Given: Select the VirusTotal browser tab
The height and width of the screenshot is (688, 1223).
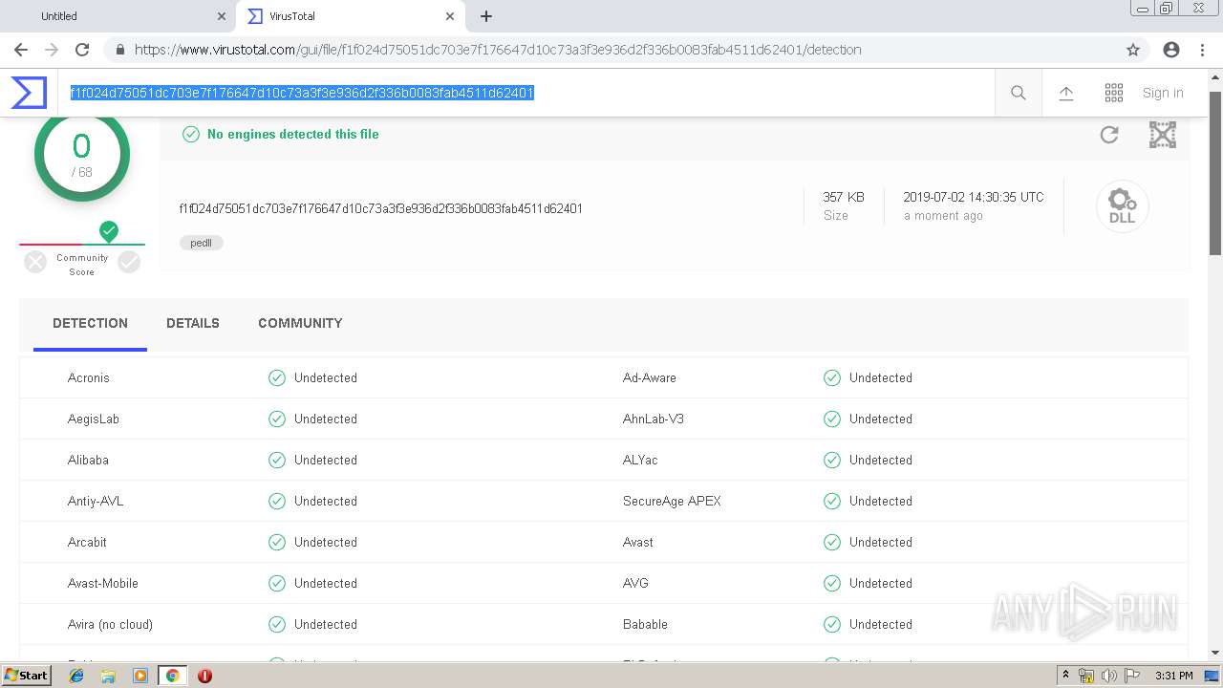Looking at the screenshot, I should [x=349, y=16].
